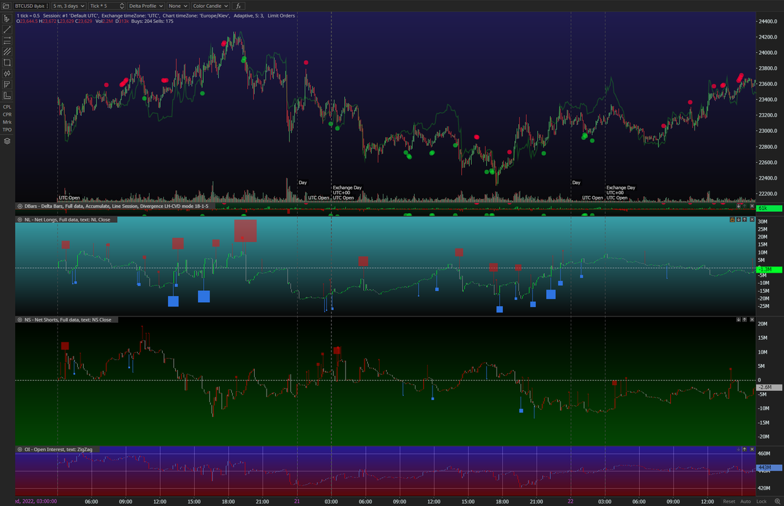Click the green -1.3M value label
The height and width of the screenshot is (506, 784).
[x=768, y=269]
